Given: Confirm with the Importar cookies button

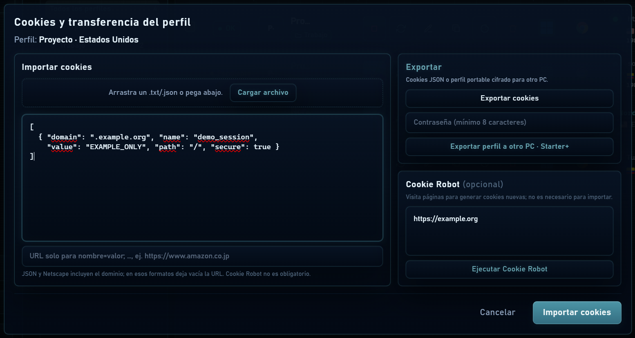Looking at the screenshot, I should pyautogui.click(x=577, y=313).
